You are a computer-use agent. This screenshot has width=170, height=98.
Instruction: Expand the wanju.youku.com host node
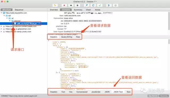point(1,32)
